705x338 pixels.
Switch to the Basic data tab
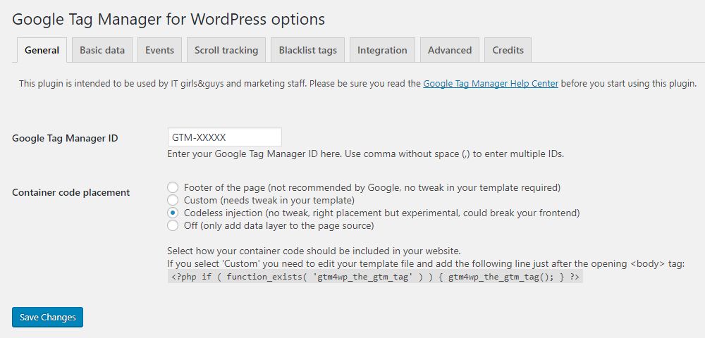[x=102, y=50]
